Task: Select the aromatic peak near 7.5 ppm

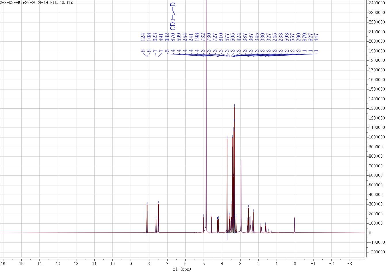Action: coord(158,218)
